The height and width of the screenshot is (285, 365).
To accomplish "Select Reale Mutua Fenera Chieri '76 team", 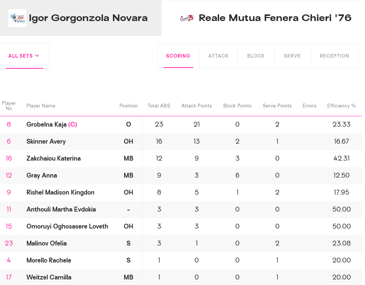I will [275, 18].
